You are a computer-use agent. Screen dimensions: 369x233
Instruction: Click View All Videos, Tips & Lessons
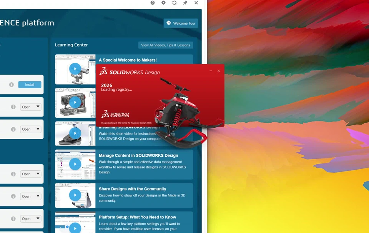click(x=166, y=45)
